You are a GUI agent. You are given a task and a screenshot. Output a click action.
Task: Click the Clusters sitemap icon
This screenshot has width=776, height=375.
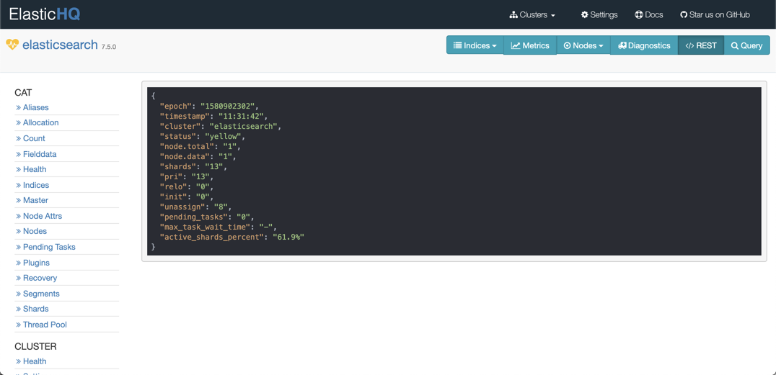513,15
